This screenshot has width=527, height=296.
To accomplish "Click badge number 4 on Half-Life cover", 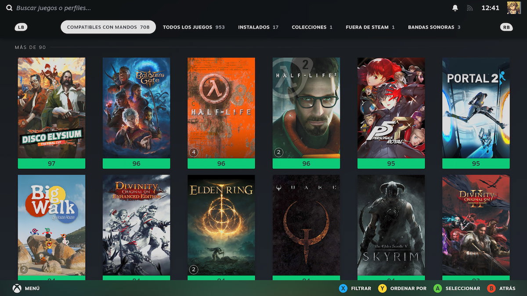I will (x=194, y=152).
